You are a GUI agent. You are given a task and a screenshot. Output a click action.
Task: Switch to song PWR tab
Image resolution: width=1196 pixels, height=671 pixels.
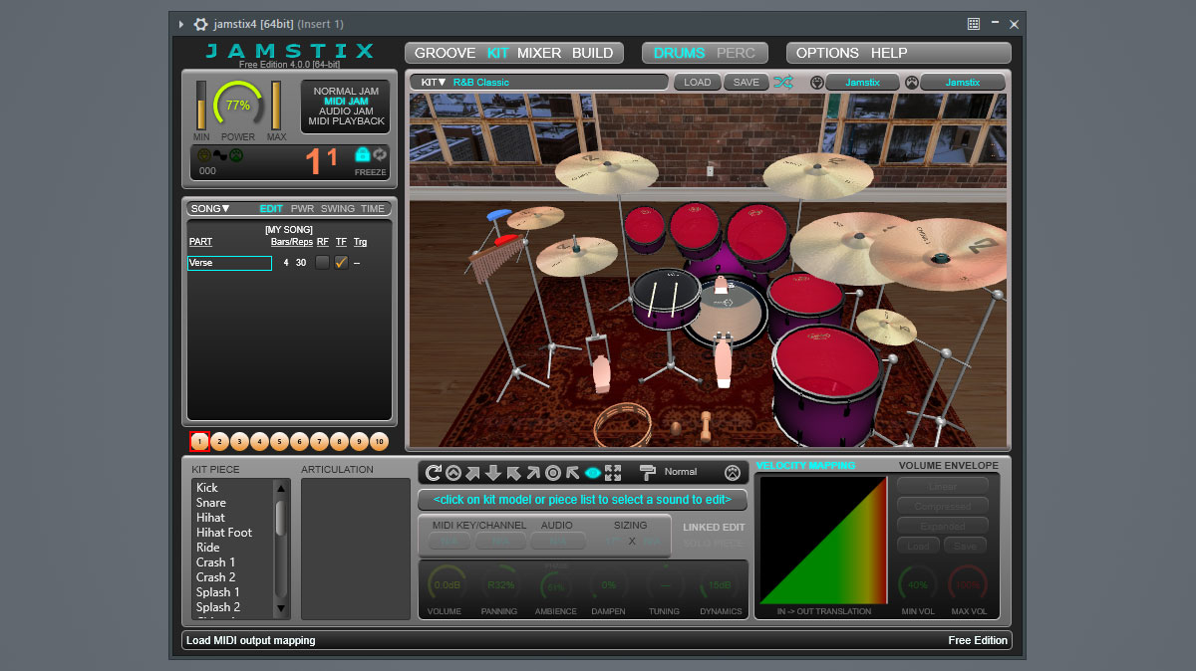pos(302,209)
